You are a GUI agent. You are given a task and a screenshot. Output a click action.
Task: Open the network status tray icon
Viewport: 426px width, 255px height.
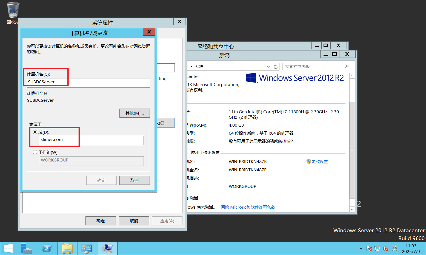377,248
